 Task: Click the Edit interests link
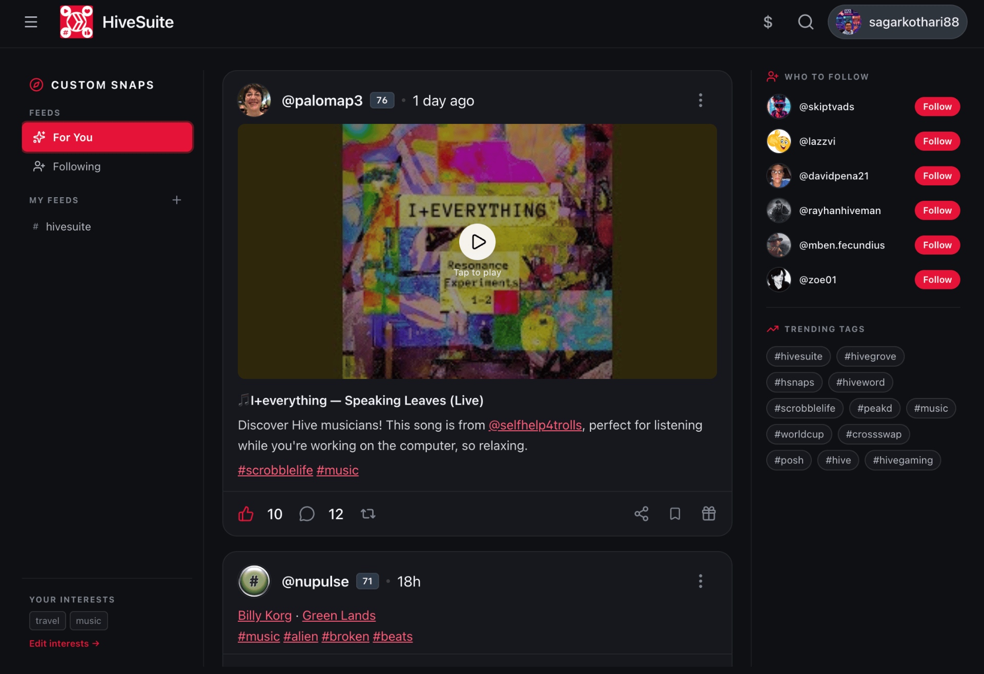64,643
